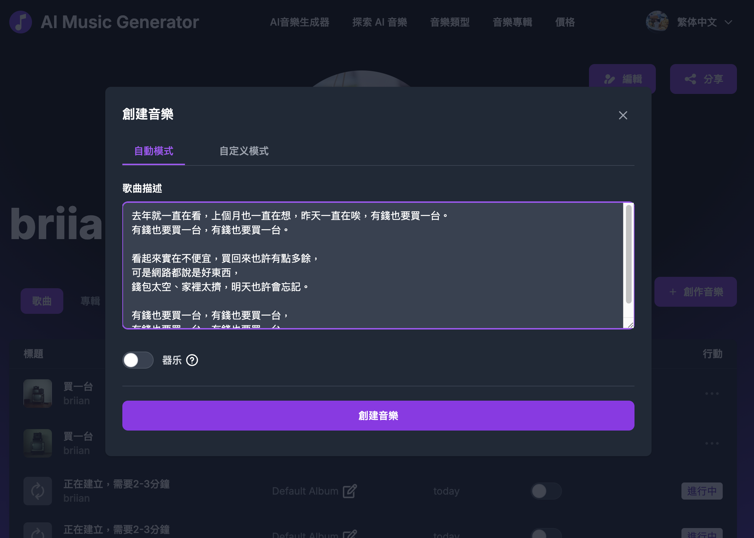Image resolution: width=754 pixels, height=538 pixels.
Task: Click the 價格 navigation link
Action: [565, 22]
